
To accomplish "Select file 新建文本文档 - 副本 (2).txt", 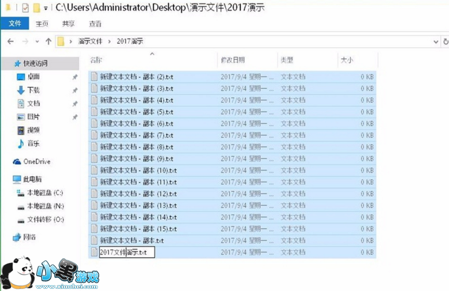I will 232,77.
